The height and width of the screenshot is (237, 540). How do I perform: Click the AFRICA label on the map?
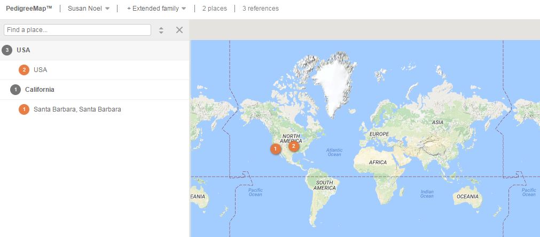378,162
